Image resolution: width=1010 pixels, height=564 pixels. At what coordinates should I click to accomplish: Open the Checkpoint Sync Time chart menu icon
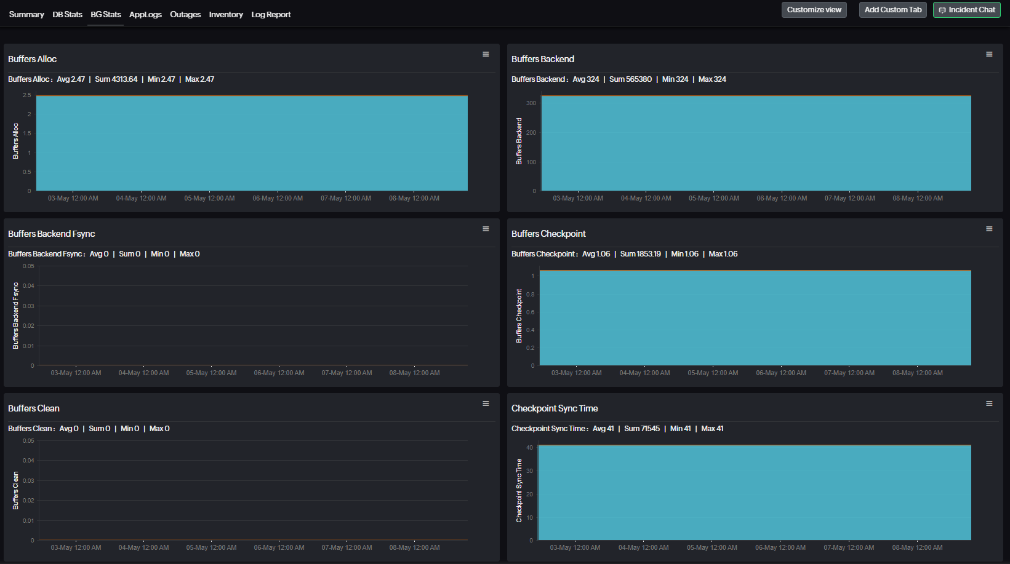click(989, 403)
